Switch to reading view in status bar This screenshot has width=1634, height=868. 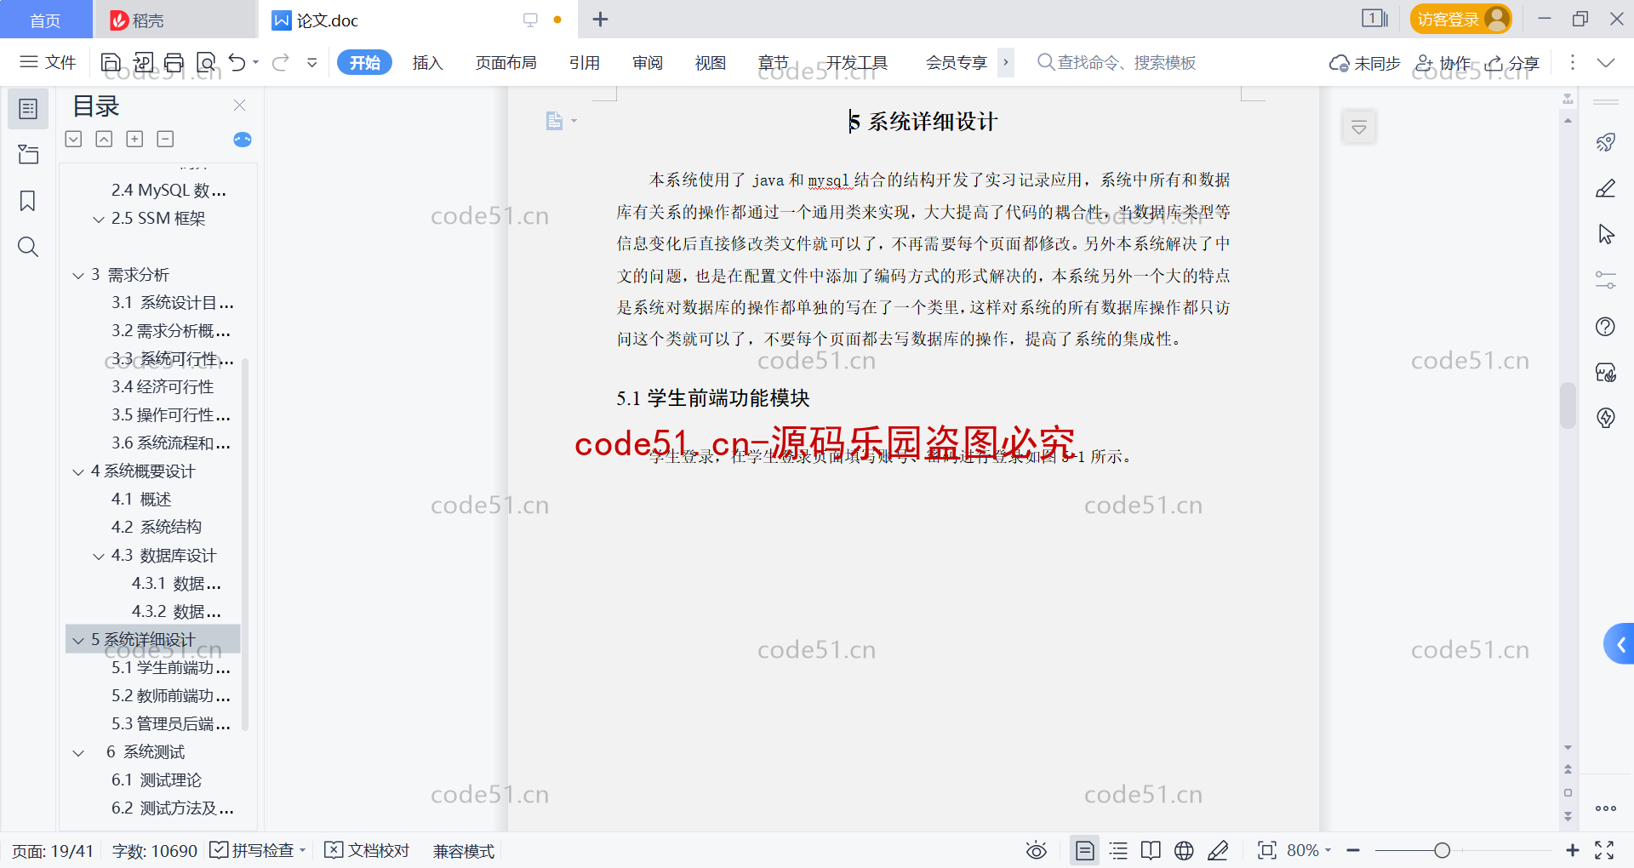1151,850
